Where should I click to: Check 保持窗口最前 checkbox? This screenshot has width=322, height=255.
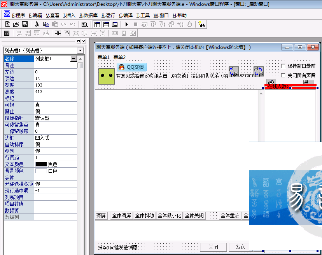tap(283, 66)
